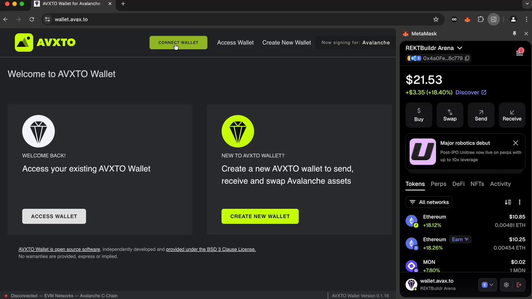Disconnect wallet.avax.to with the red exit icon
Image resolution: width=532 pixels, height=299 pixels.
[x=519, y=285]
